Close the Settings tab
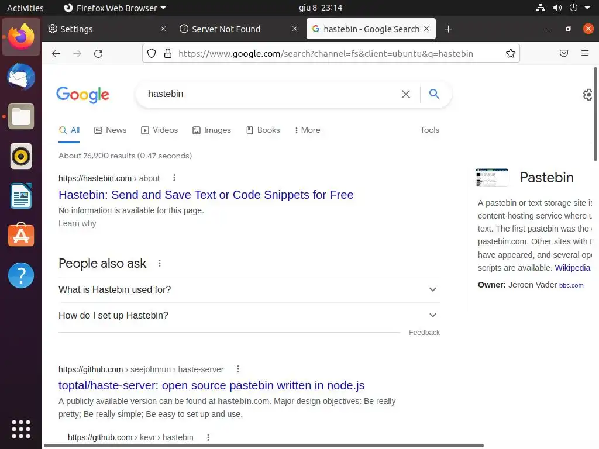Screen dimensions: 599x449 coord(163,29)
